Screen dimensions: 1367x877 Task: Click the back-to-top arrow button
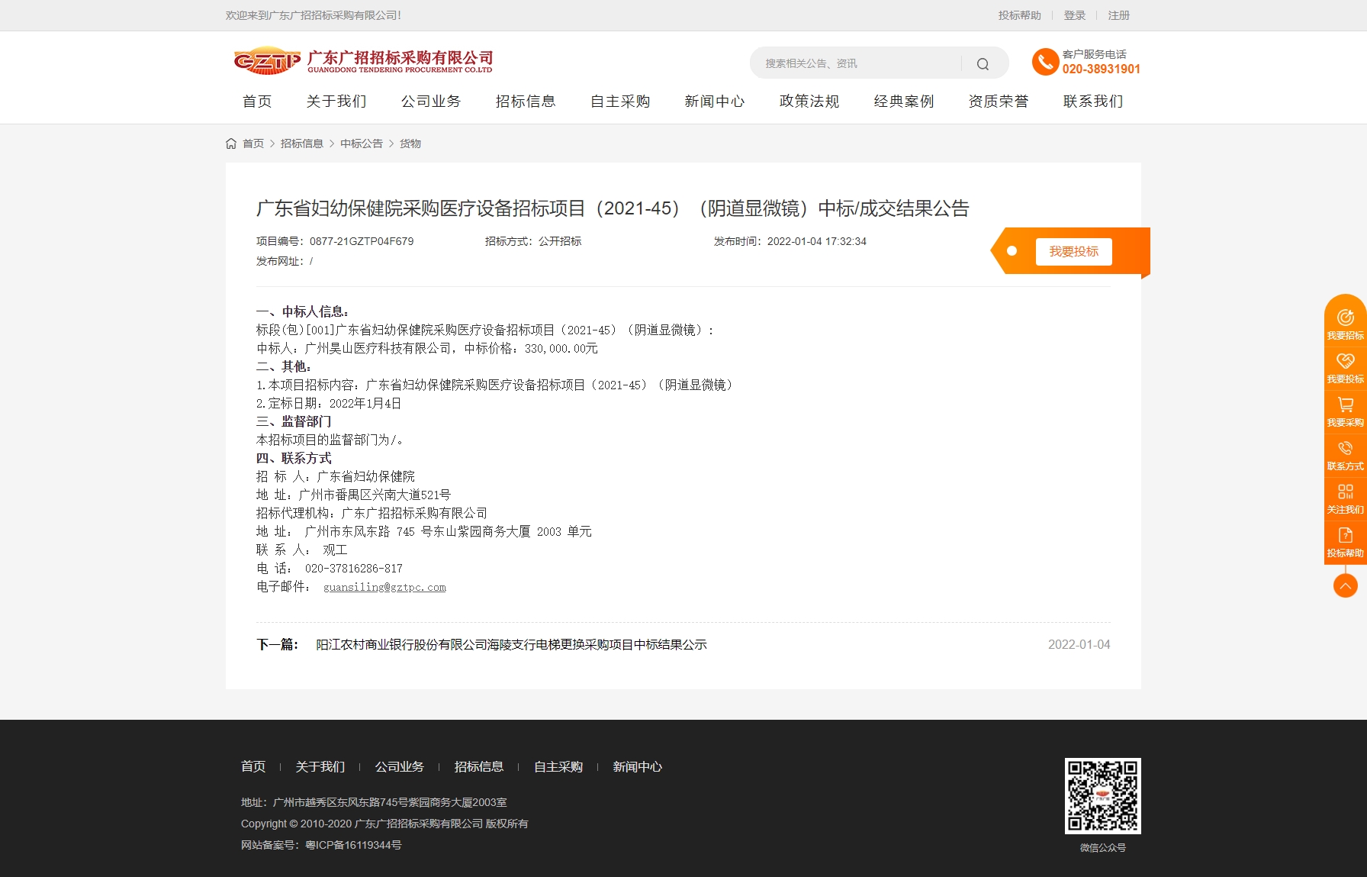tap(1345, 585)
